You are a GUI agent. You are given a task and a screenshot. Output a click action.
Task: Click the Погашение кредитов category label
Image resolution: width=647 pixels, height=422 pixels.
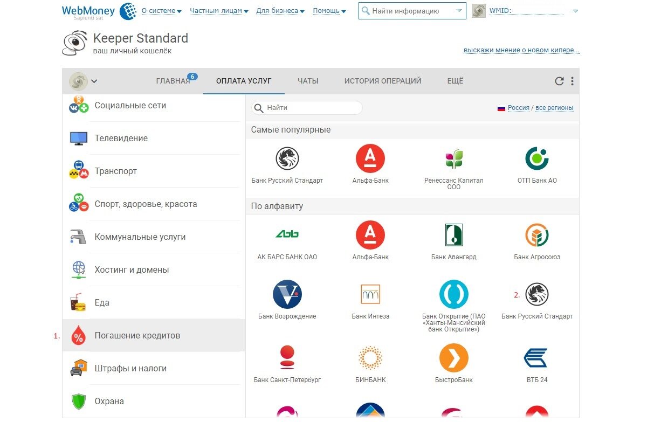tap(137, 335)
